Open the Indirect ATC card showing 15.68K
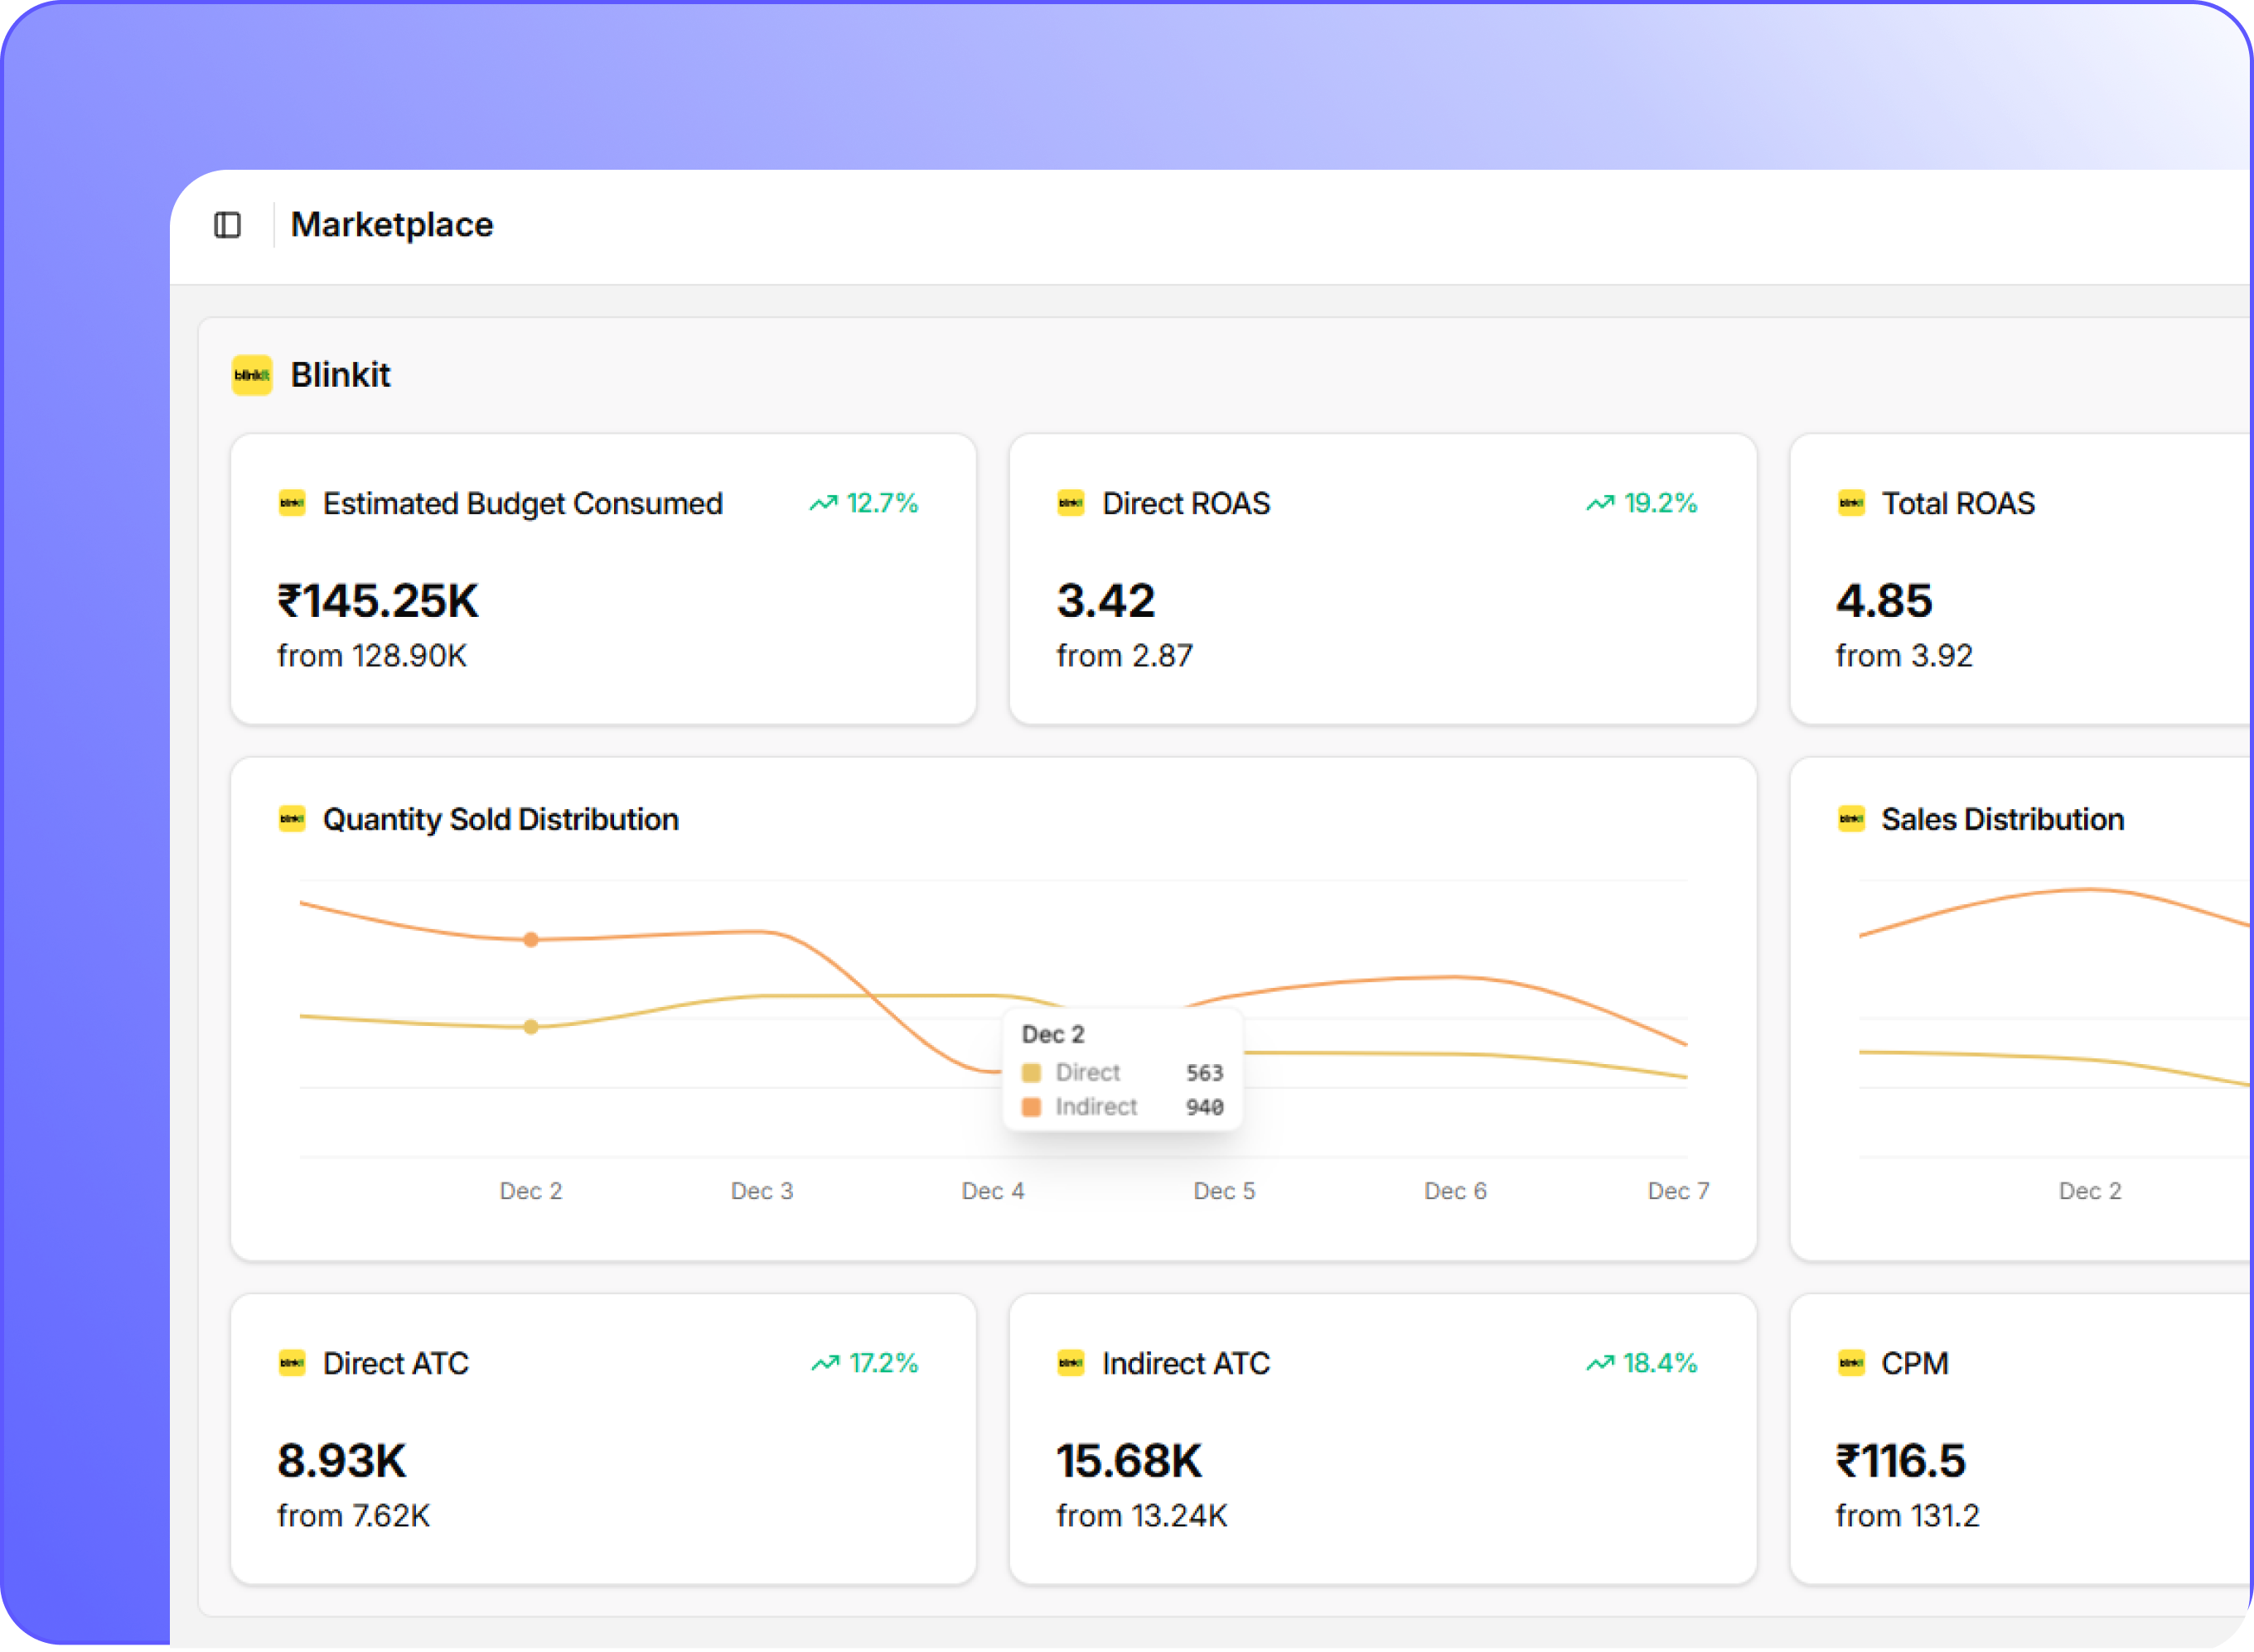The height and width of the screenshot is (1652, 2254). click(1129, 1459)
